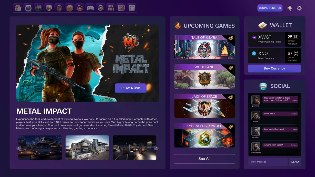Click the trophy shield icon in toolbar
Viewport: 315px width, 177px height.
click(x=49, y=8)
